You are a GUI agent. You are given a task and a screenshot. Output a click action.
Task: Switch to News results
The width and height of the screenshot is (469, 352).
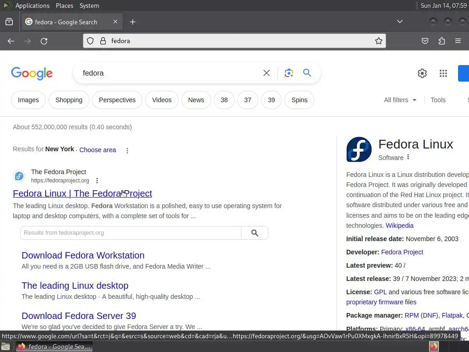tap(196, 100)
